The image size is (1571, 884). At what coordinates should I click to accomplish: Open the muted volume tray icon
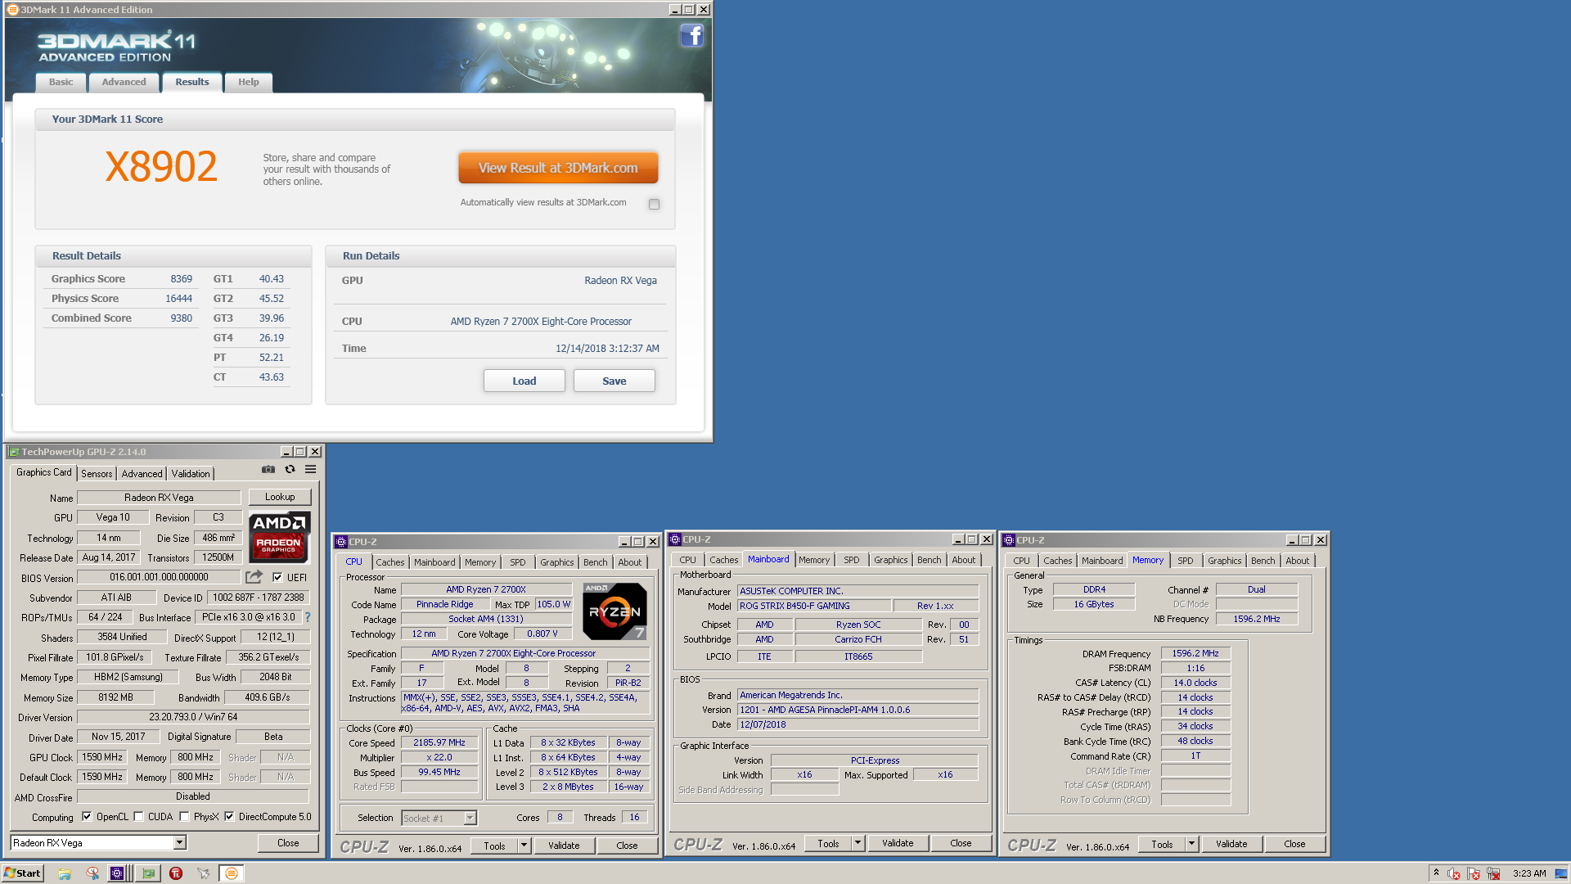[x=1454, y=873]
